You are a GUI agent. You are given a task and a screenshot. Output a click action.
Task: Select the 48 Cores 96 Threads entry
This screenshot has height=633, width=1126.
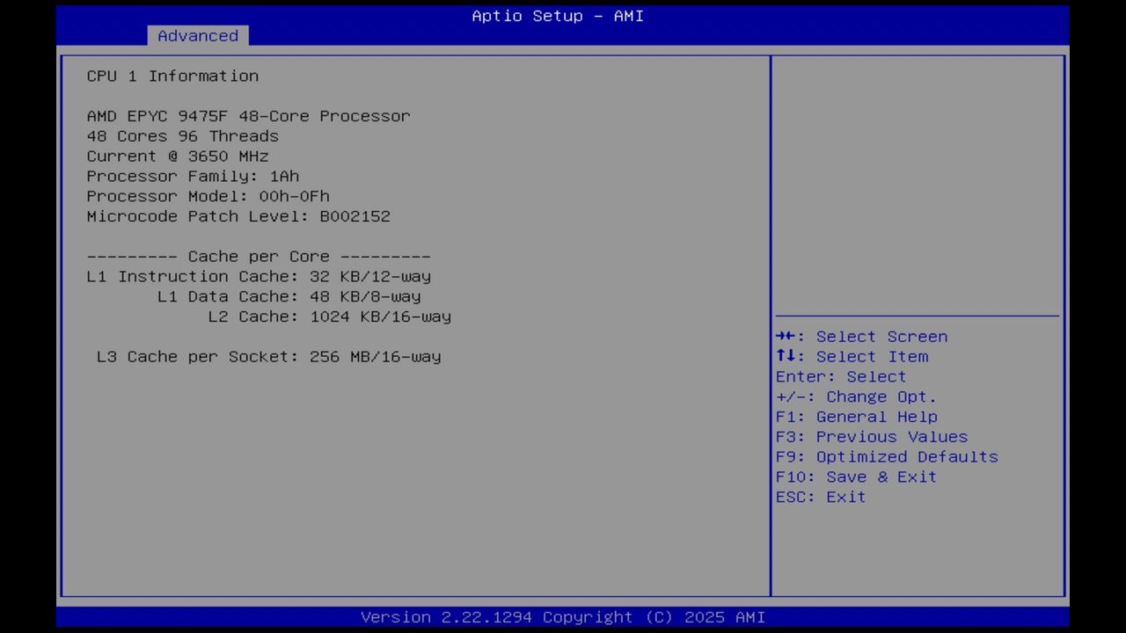(182, 135)
